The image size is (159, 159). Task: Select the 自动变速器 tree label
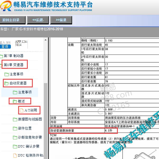pyautogui.click(x=18, y=83)
